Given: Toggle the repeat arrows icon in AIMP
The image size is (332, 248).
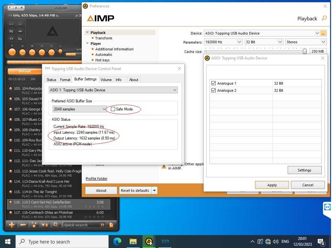Looking at the screenshot, I should 11,38.
